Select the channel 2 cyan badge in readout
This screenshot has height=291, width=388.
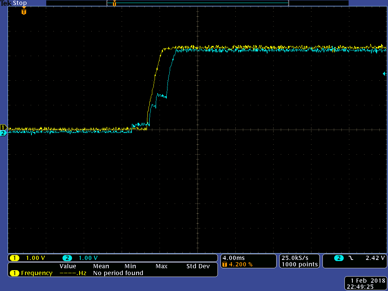[67, 258]
